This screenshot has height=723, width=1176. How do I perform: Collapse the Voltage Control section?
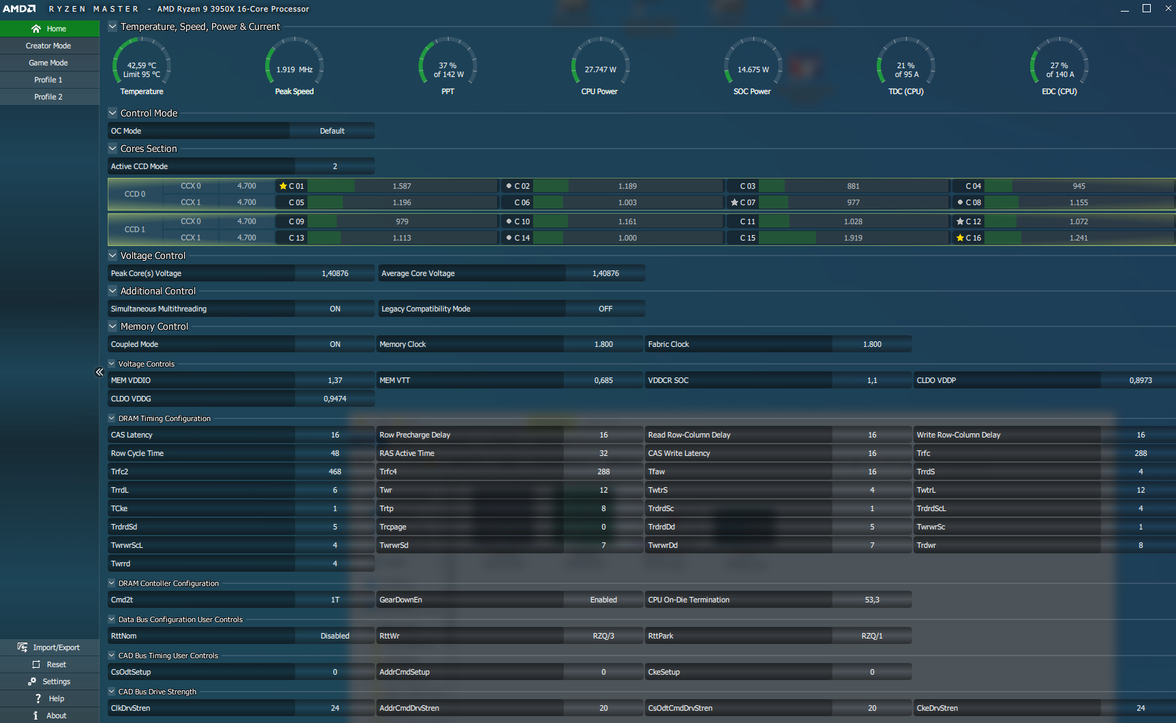pos(112,256)
